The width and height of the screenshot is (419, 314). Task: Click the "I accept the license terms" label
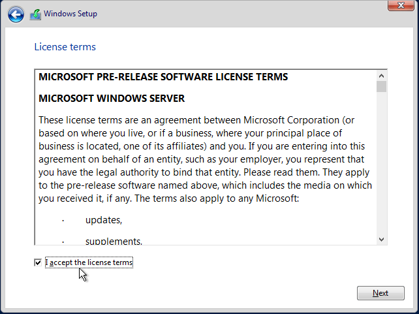(x=89, y=262)
